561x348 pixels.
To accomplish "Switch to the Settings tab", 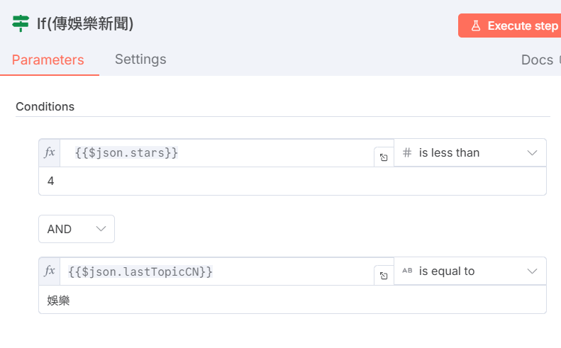I will click(x=140, y=60).
